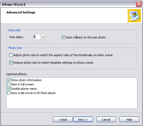Proceed with the Next button
The width and height of the screenshot is (143, 126).
tap(83, 120)
